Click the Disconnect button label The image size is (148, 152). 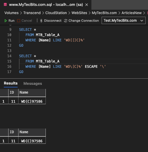pyautogui.click(x=53, y=21)
